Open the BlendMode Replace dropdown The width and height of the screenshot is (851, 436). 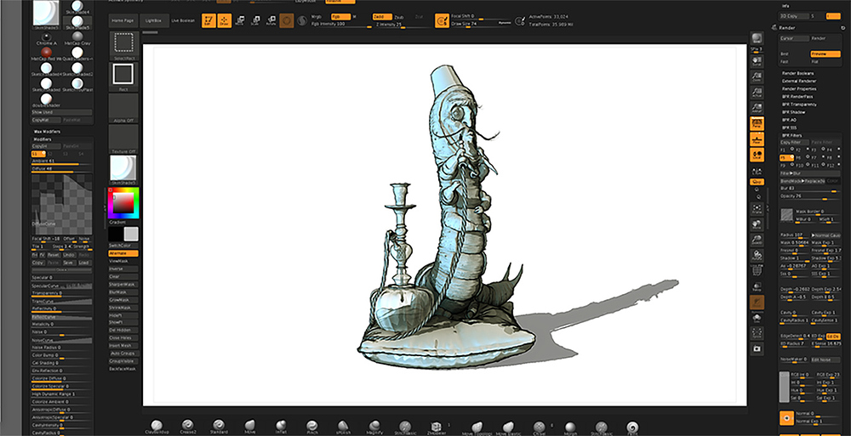coord(802,180)
